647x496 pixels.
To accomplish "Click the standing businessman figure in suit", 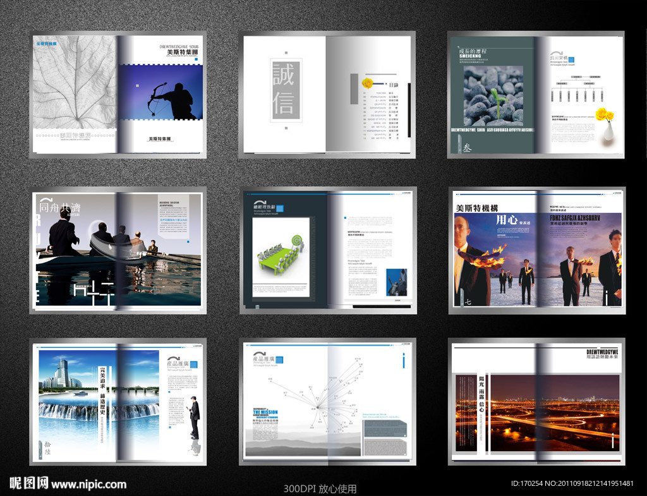I will 195,417.
